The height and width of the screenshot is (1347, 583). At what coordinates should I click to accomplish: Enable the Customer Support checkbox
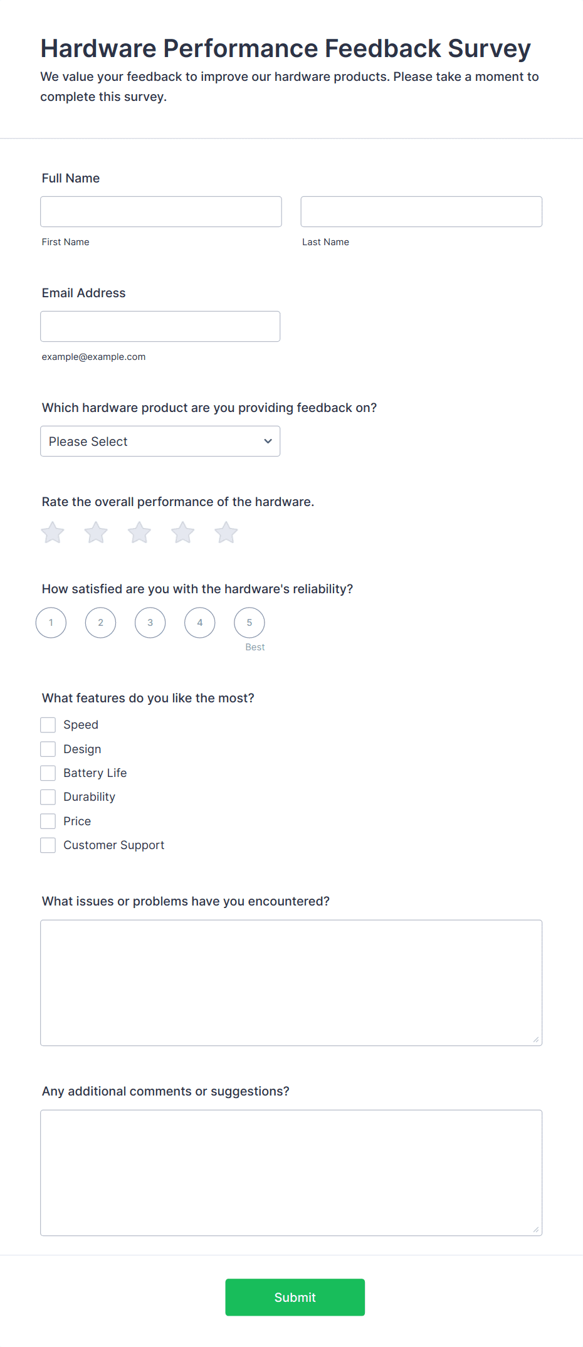(x=48, y=845)
